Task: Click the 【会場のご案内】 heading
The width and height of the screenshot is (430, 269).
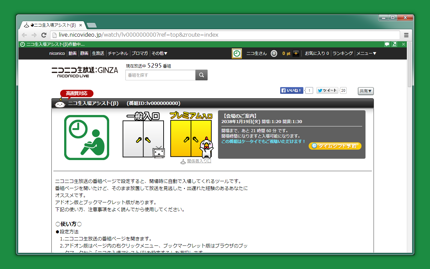Action: 240,116
